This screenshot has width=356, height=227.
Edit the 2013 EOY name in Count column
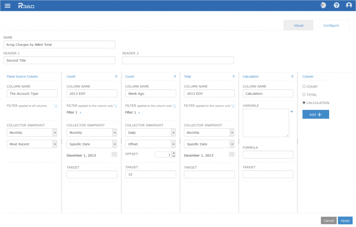(x=92, y=94)
